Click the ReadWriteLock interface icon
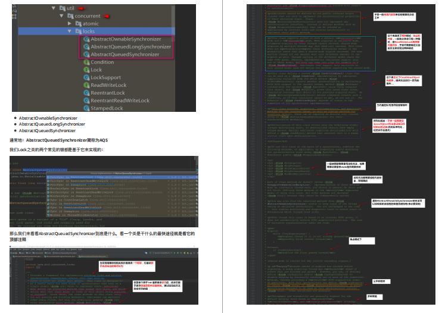The height and width of the screenshot is (313, 442). pos(86,85)
